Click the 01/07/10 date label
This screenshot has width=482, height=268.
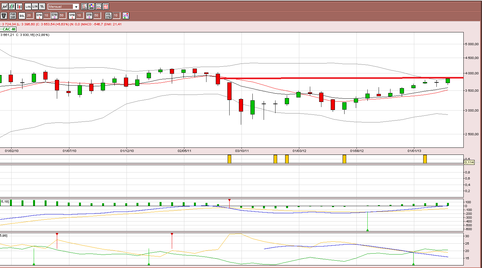(69, 150)
